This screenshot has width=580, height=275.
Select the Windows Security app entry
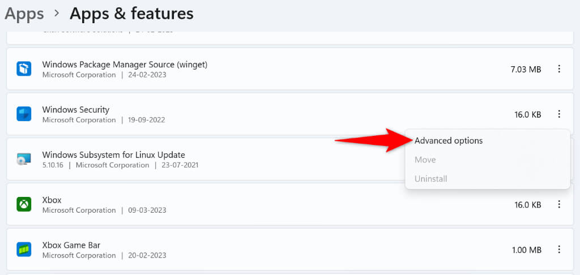click(76, 109)
